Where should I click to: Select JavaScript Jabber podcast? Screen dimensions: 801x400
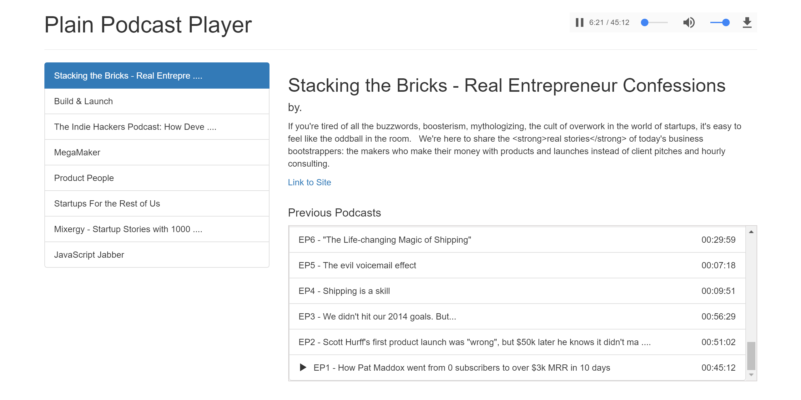click(157, 255)
